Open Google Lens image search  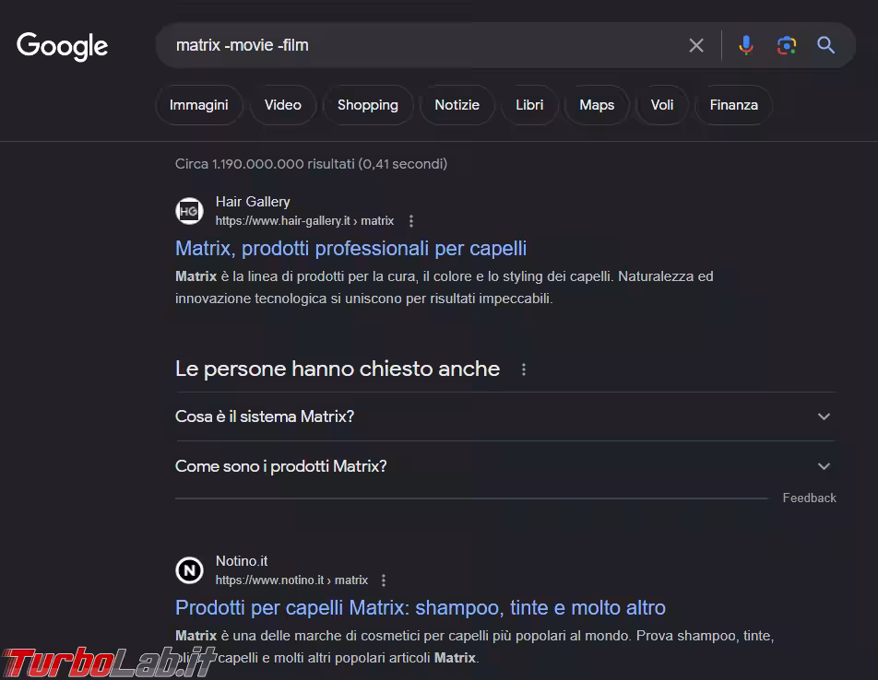pos(786,45)
